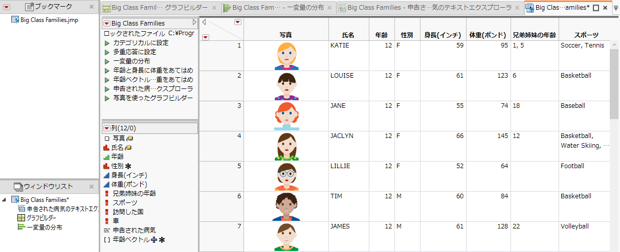The image size is (620, 252).
Task: Click the ordinal green icon for 年齢
Action: [x=106, y=156]
